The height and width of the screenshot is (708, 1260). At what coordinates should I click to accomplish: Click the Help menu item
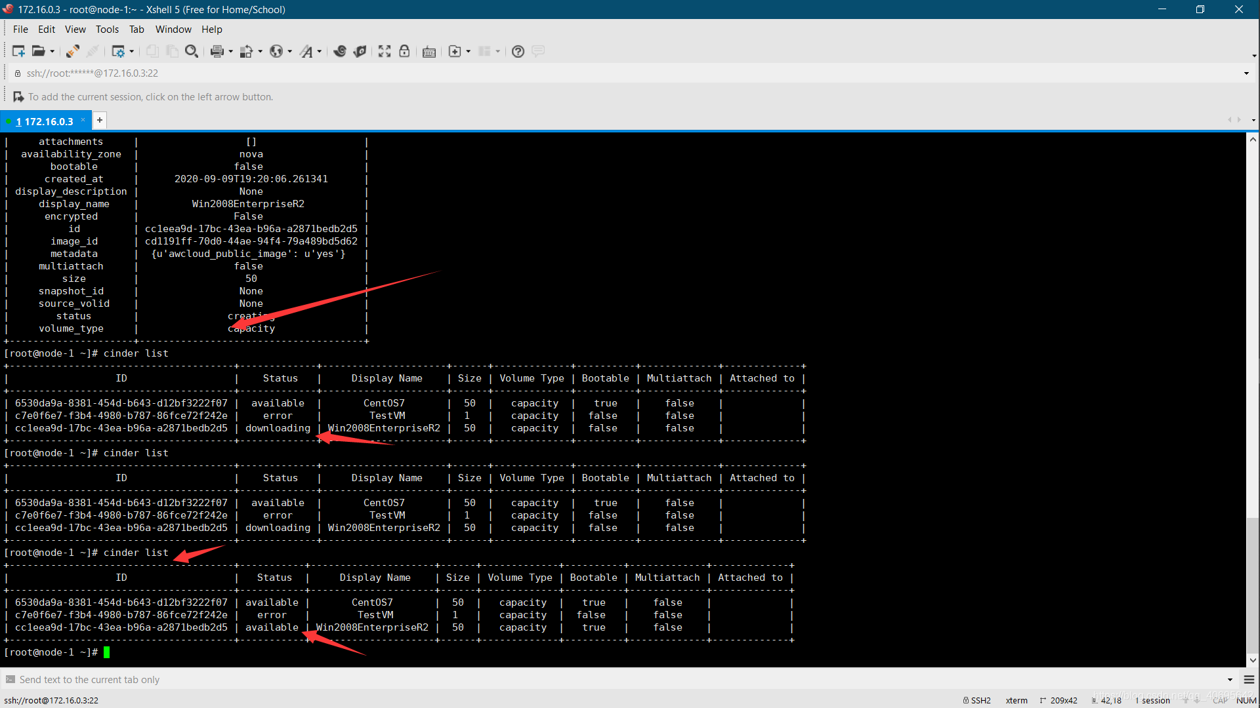click(212, 29)
